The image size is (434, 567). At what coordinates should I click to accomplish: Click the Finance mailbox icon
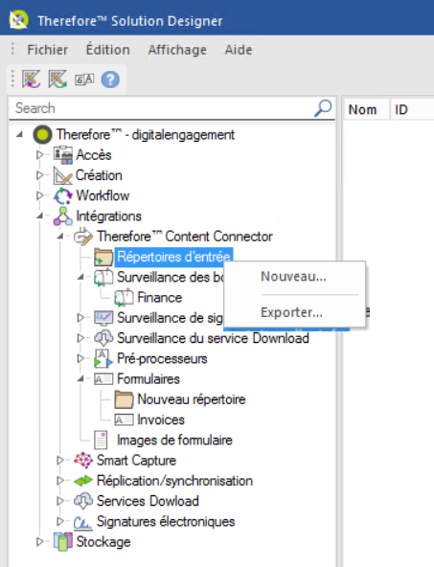tap(124, 298)
